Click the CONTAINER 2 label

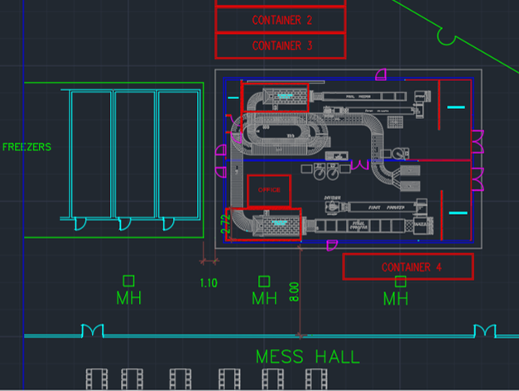[281, 20]
